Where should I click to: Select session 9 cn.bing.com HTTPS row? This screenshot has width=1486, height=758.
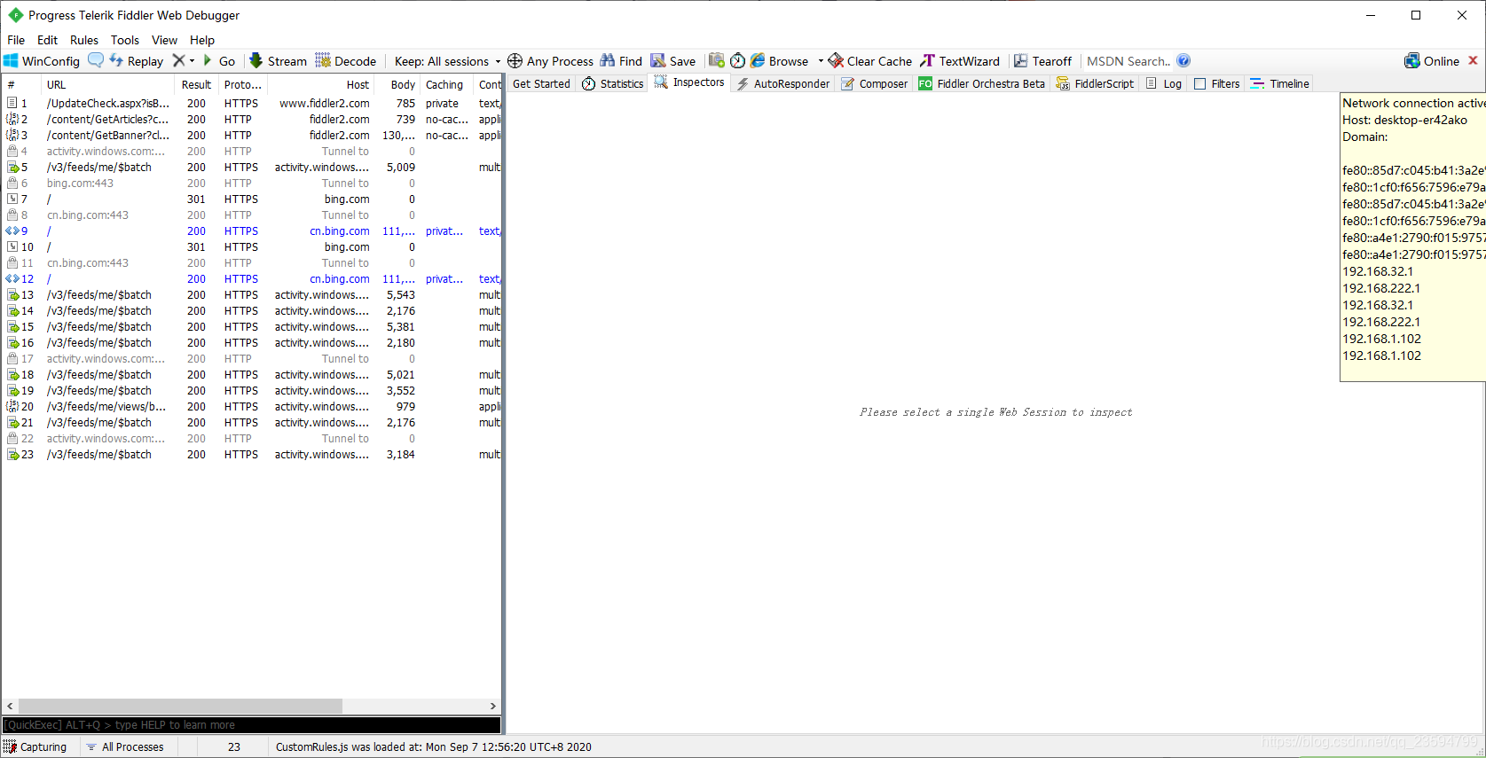252,231
